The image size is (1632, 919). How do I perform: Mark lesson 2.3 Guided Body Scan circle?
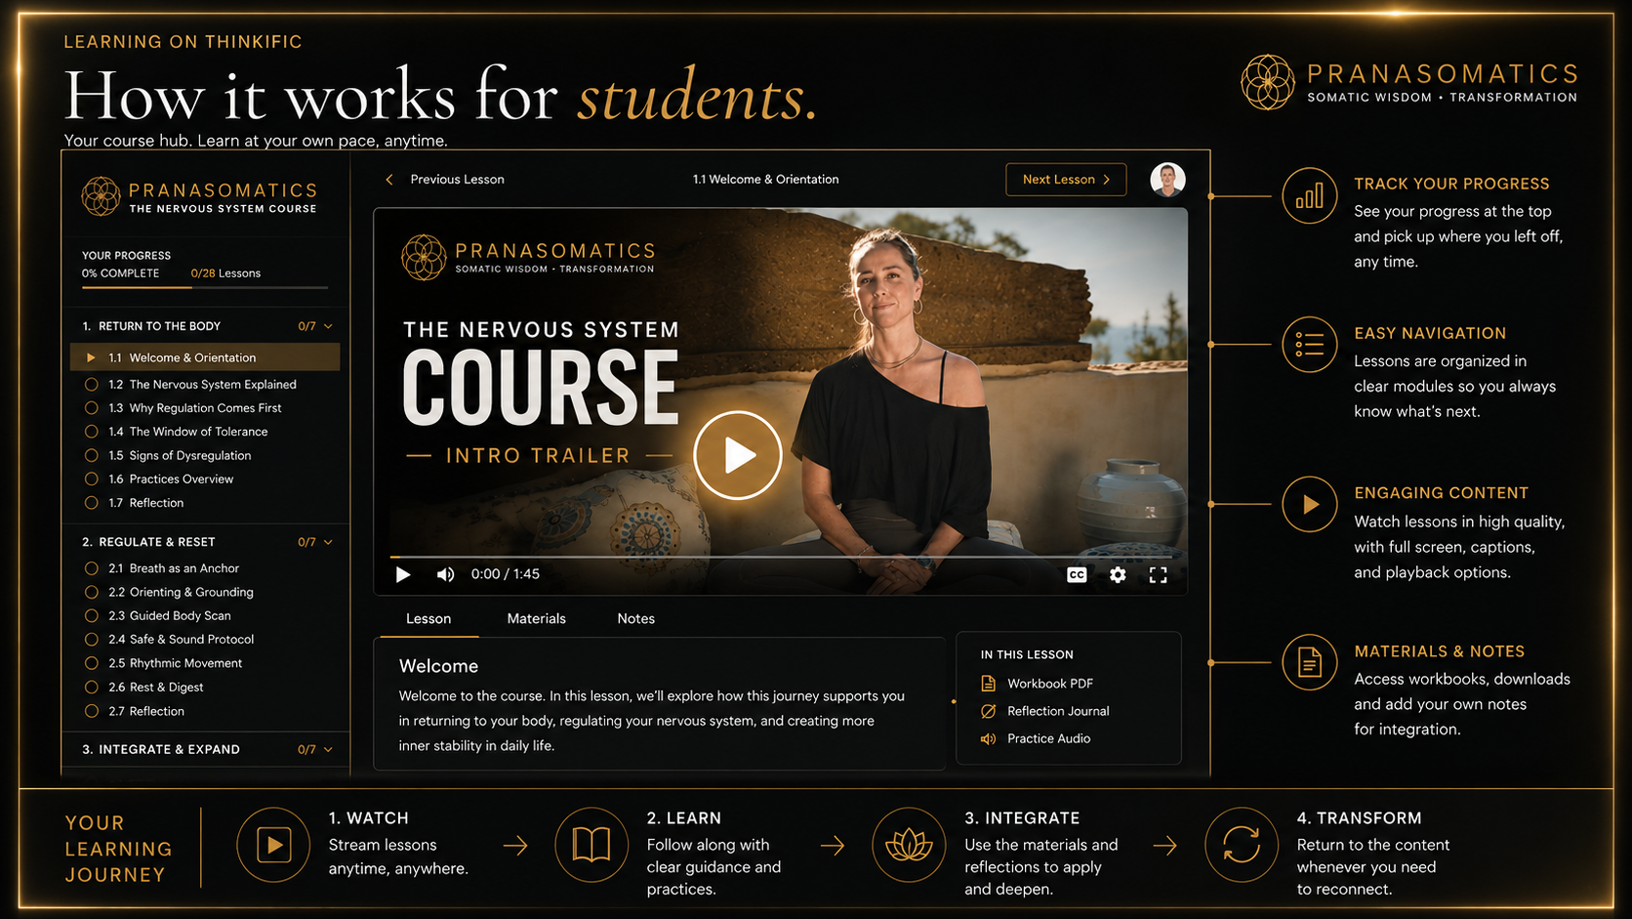pos(91,616)
